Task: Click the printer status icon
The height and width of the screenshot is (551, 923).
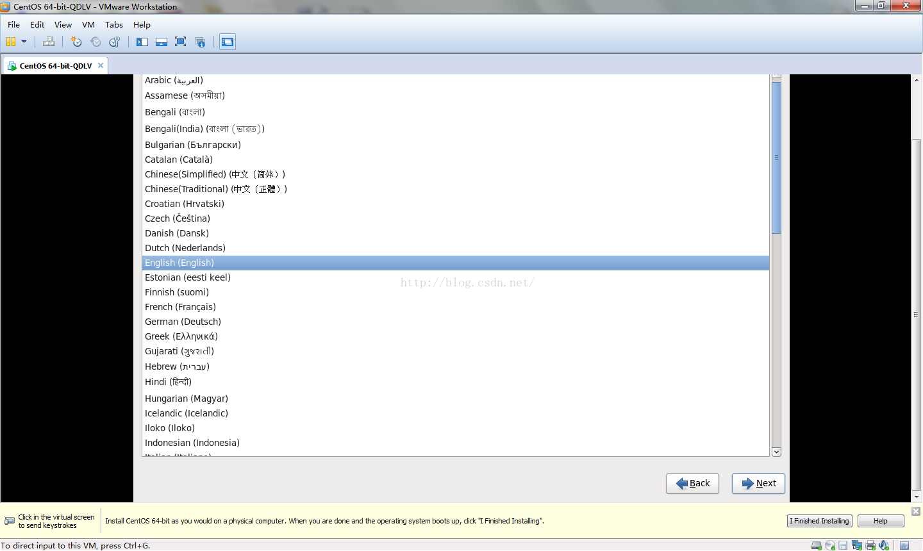Action: (x=870, y=545)
